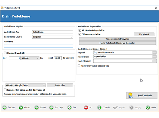Delete record with the red Sil icon
This screenshot has width=159, height=118.
pos(86,107)
